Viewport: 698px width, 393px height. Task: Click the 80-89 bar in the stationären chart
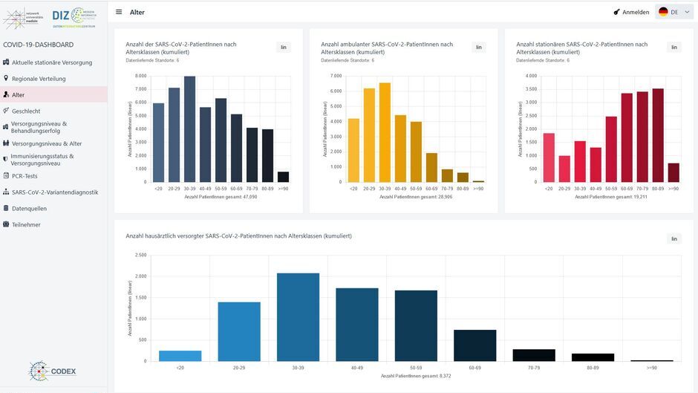tap(658, 135)
